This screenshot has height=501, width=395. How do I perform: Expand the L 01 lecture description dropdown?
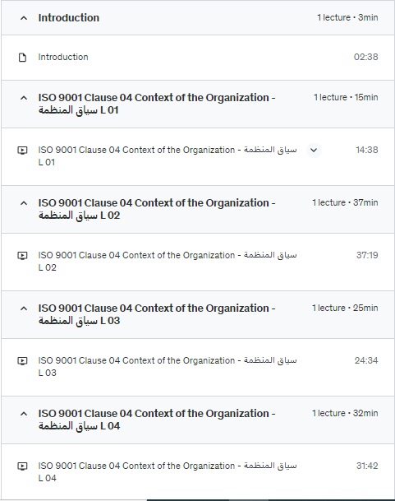coord(314,150)
